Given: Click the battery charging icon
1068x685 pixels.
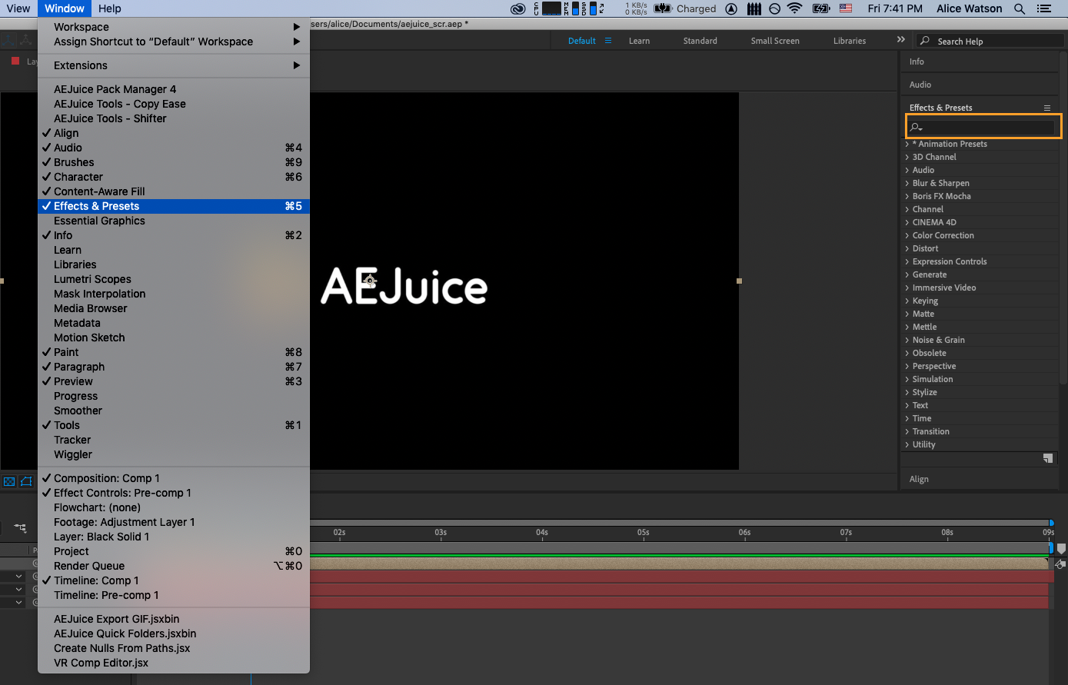Looking at the screenshot, I should (x=821, y=8).
